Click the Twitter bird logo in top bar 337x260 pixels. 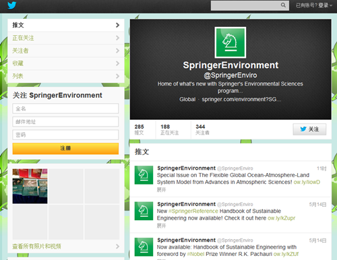pyautogui.click(x=12, y=5)
